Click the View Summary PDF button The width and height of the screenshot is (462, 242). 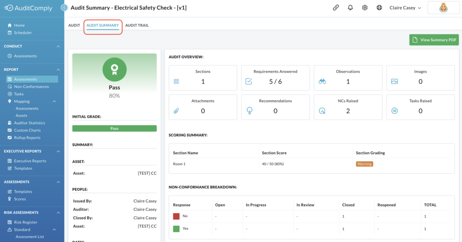434,40
